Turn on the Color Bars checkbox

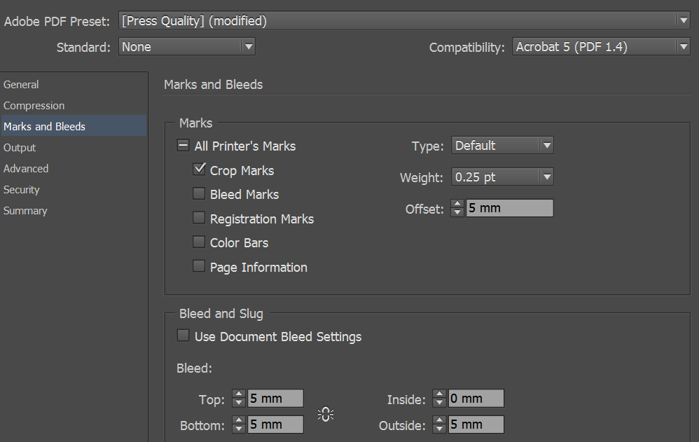(x=199, y=242)
